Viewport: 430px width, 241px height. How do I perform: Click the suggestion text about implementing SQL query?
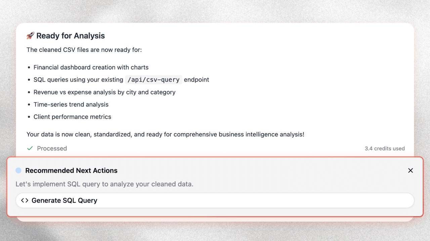104,184
